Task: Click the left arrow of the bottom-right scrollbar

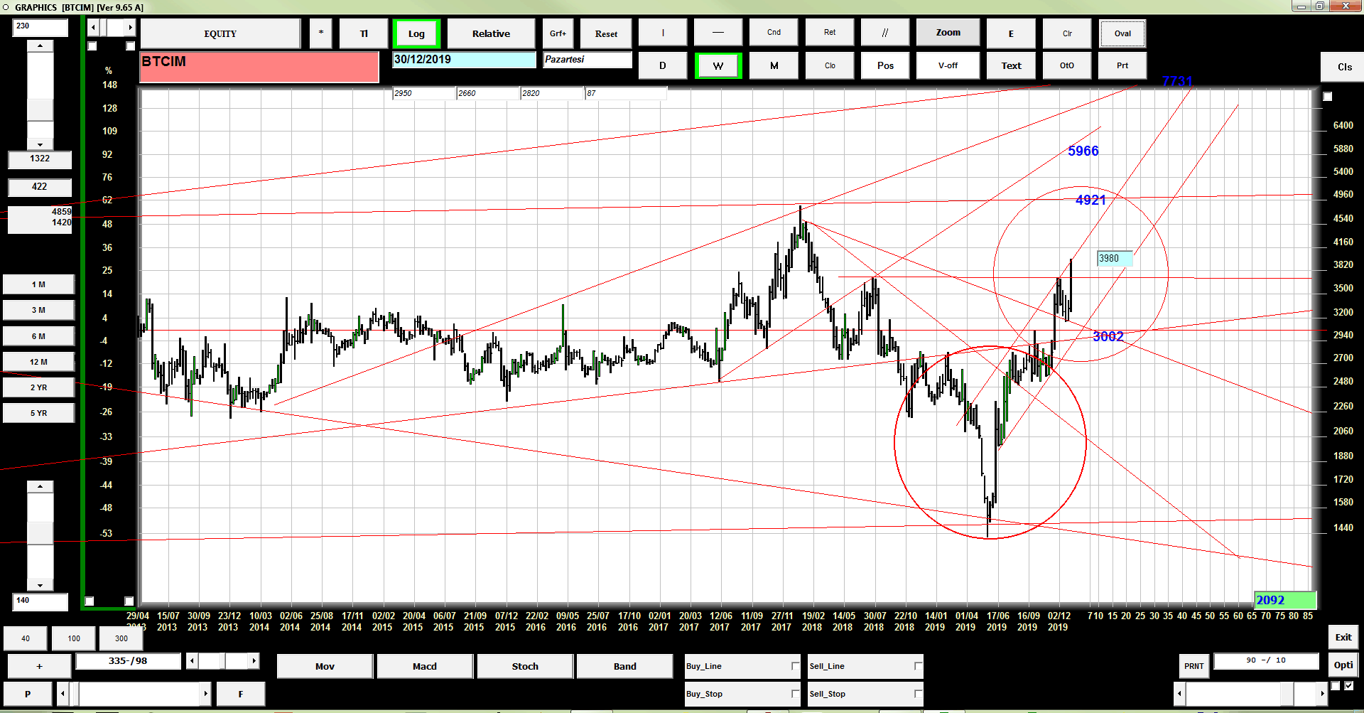Action: [x=1180, y=693]
